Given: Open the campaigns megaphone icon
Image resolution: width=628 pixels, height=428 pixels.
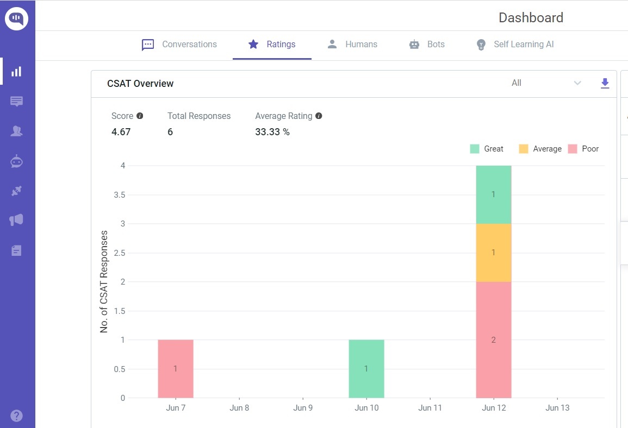Looking at the screenshot, I should (x=16, y=219).
